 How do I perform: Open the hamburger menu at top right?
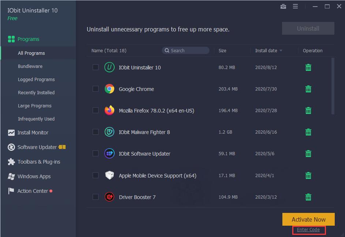295,6
